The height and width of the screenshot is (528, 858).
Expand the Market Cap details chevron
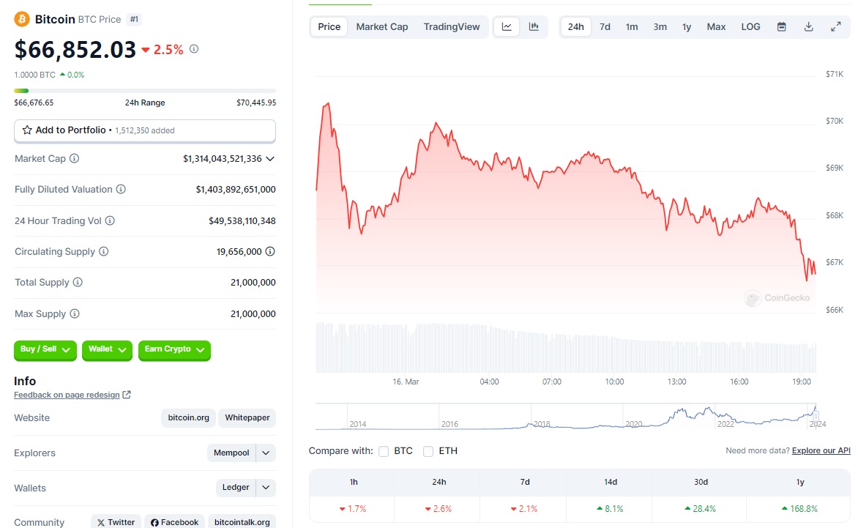[x=269, y=159]
